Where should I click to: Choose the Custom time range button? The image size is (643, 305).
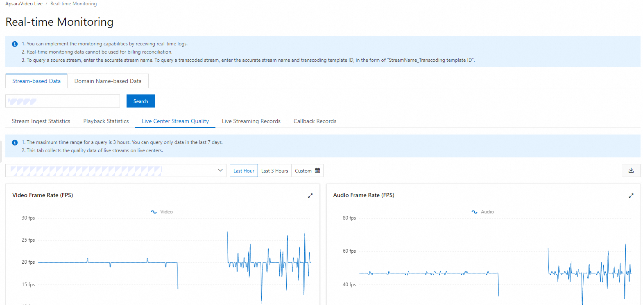tap(307, 170)
